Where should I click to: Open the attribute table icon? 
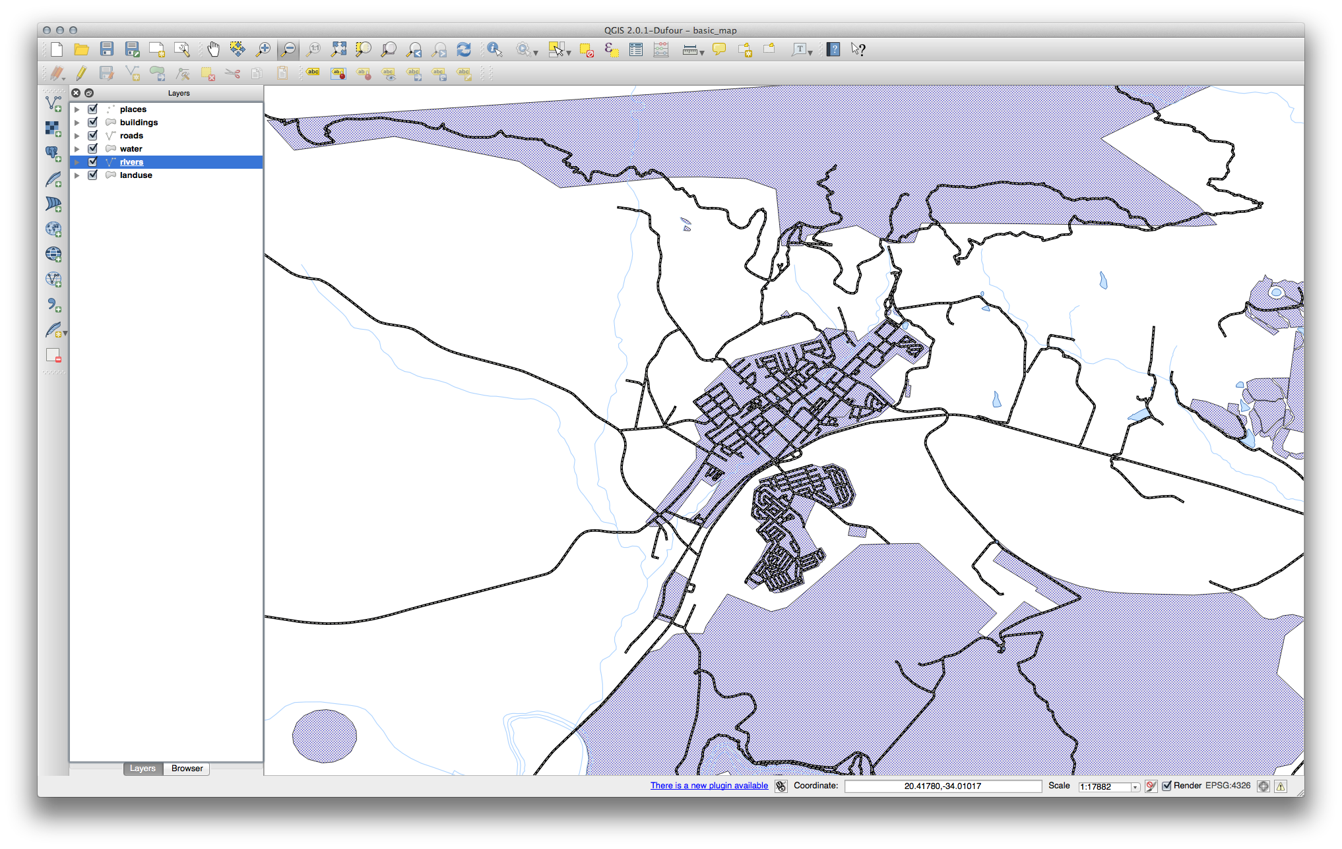click(x=636, y=49)
